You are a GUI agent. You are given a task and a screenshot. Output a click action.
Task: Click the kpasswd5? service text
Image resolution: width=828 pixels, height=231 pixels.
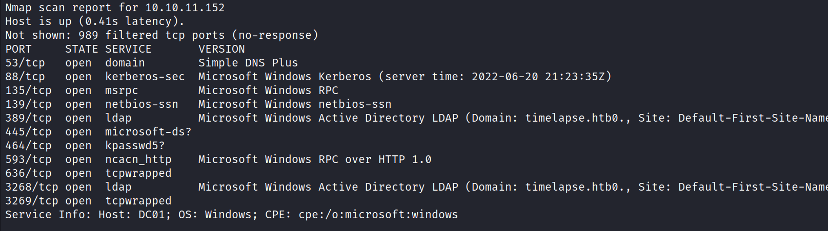[135, 146]
